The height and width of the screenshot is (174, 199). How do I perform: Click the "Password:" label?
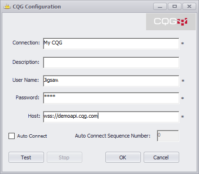[x=27, y=97]
